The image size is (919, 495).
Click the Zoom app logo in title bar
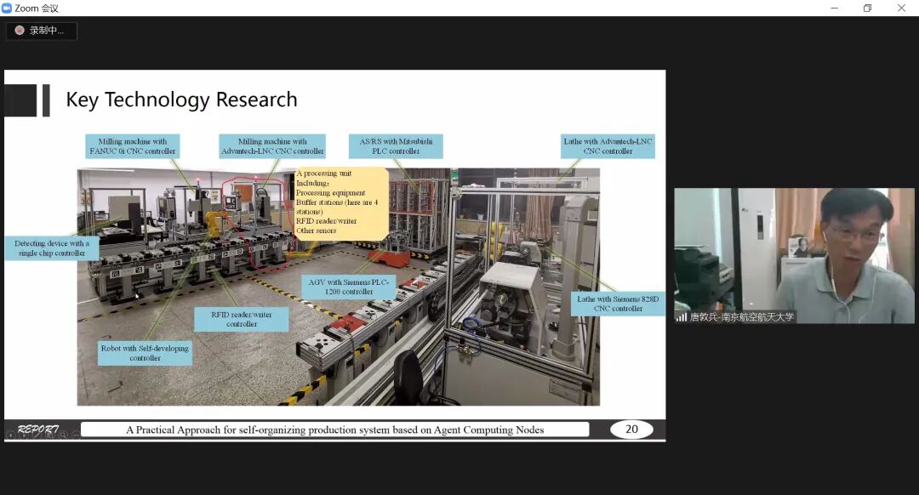(7, 9)
